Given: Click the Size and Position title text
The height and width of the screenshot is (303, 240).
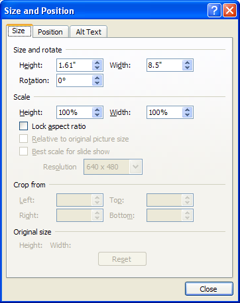Looking at the screenshot, I should point(39,11).
